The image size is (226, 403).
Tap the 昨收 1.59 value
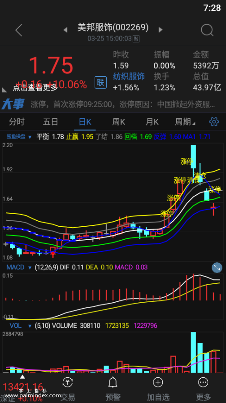(x=121, y=66)
